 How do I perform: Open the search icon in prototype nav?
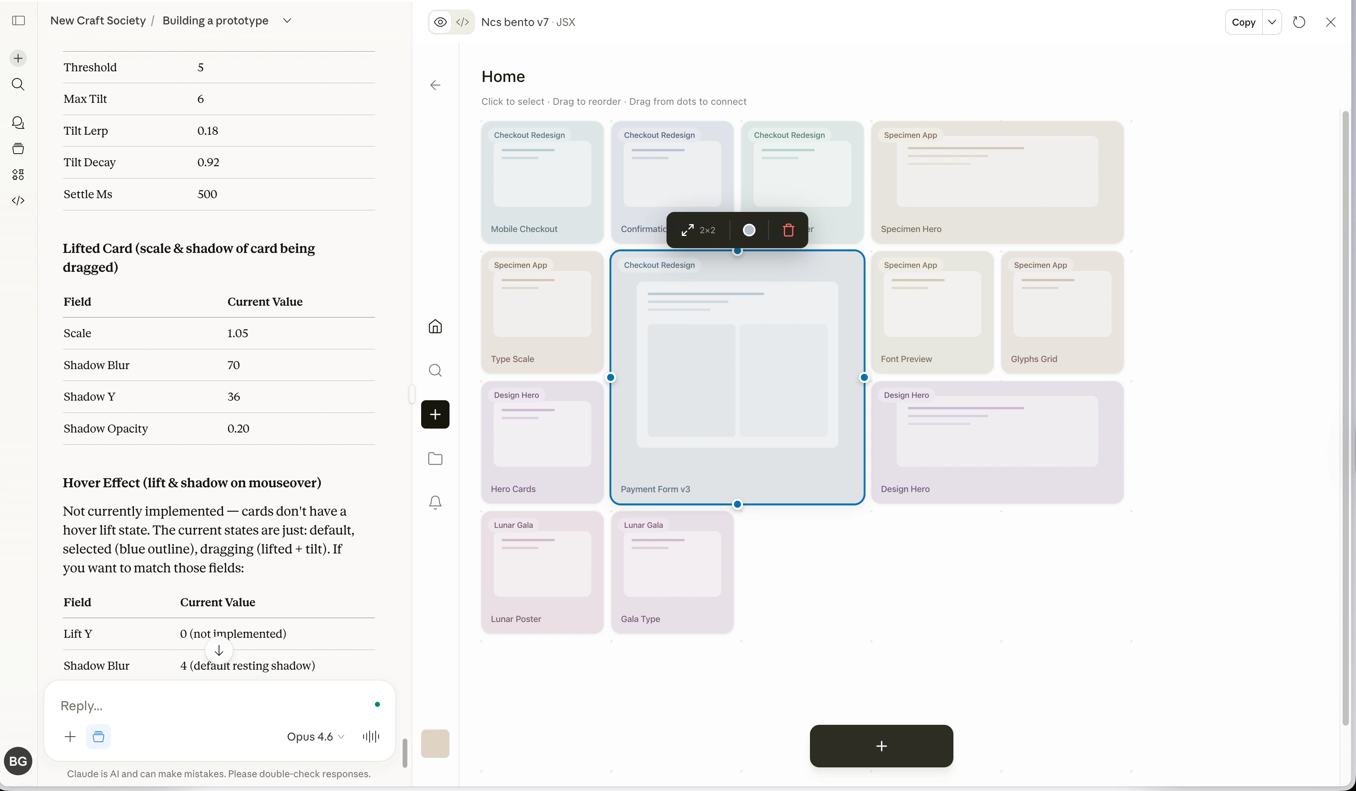point(435,370)
